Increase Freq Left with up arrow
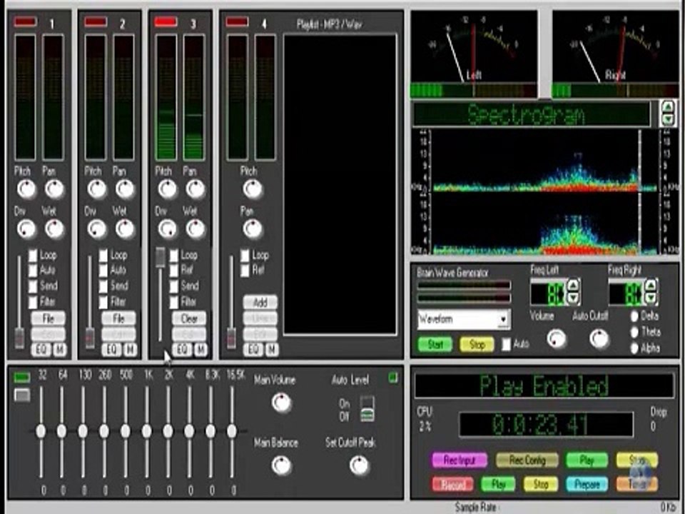 coord(573,286)
